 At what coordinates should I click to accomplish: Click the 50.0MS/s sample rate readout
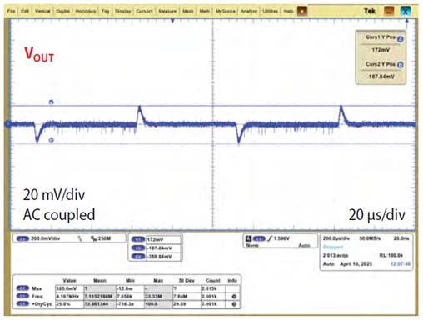click(x=370, y=238)
